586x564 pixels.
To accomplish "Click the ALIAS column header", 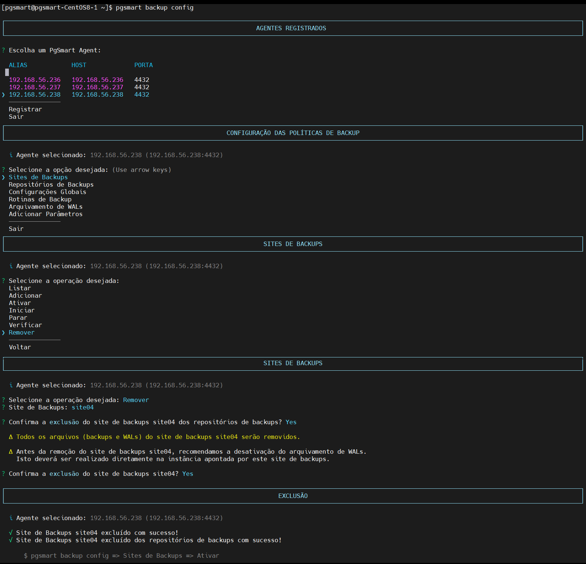I will coord(18,65).
